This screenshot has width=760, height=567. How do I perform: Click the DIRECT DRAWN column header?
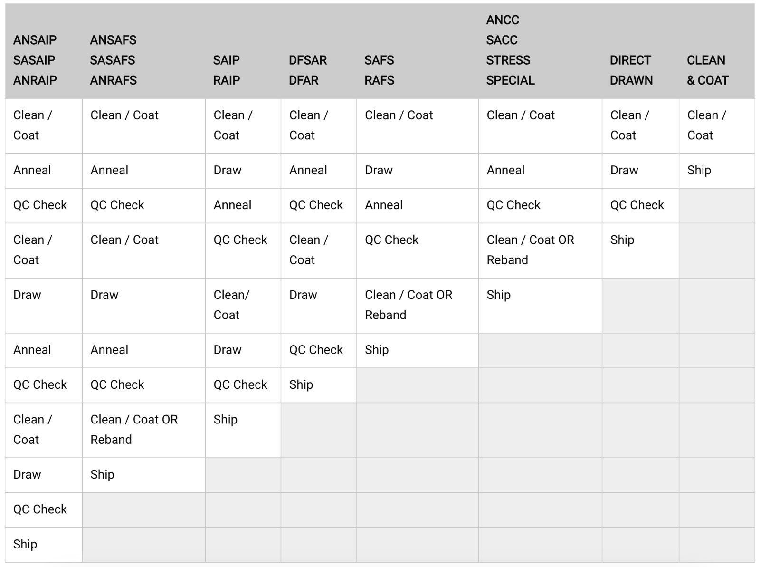pyautogui.click(x=631, y=70)
